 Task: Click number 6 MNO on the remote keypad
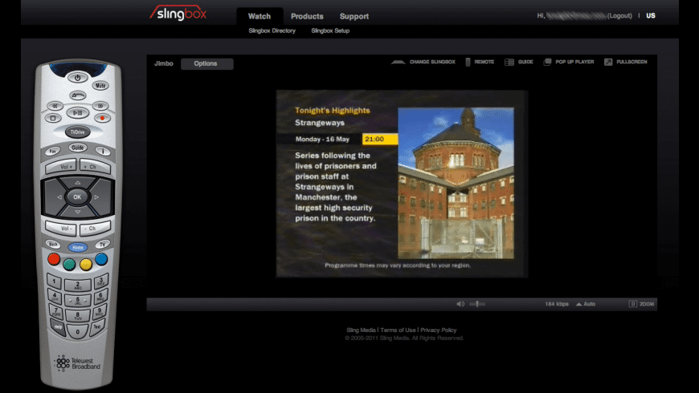[x=100, y=296]
